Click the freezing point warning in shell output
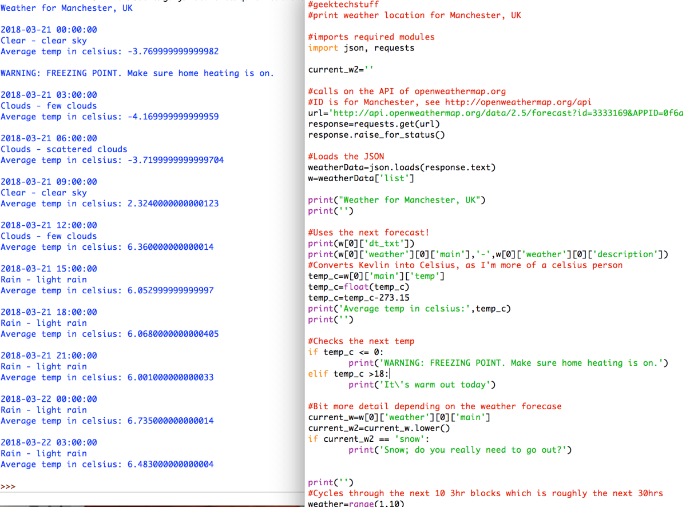This screenshot has width=686, height=507. (x=137, y=73)
